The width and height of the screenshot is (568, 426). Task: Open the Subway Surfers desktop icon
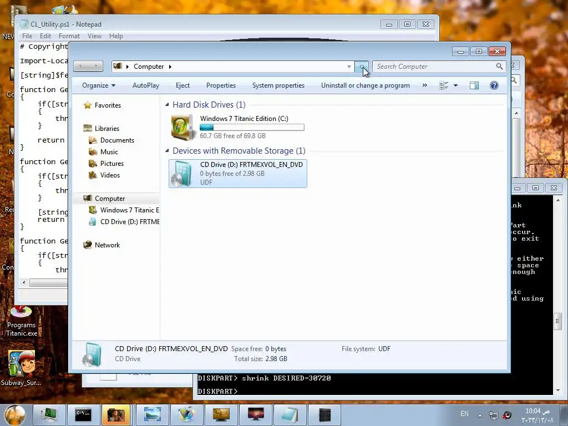click(x=21, y=368)
